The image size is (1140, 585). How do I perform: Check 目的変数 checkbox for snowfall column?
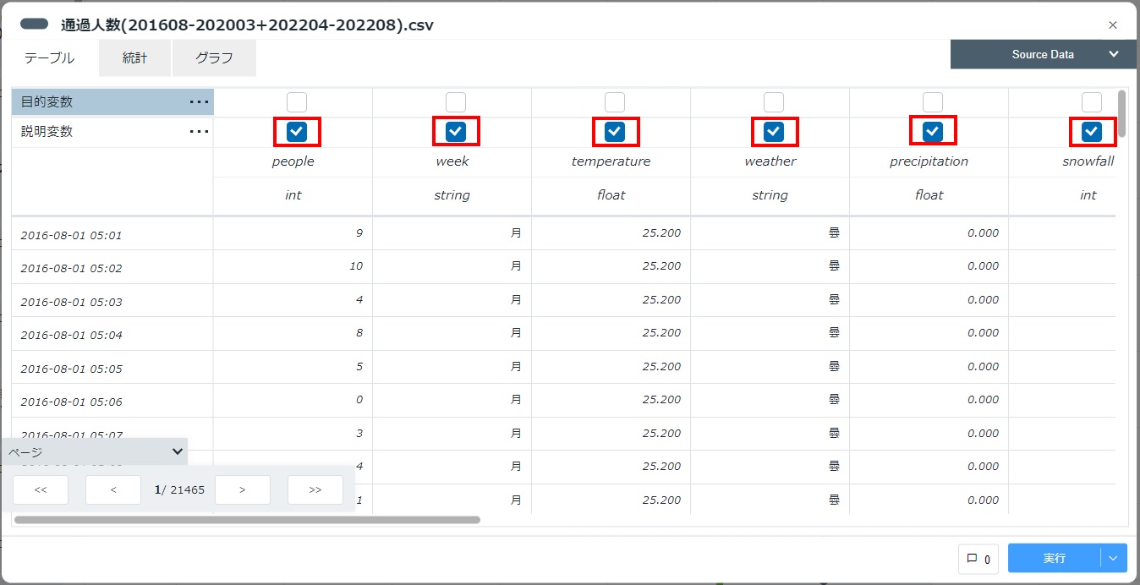click(x=1092, y=102)
